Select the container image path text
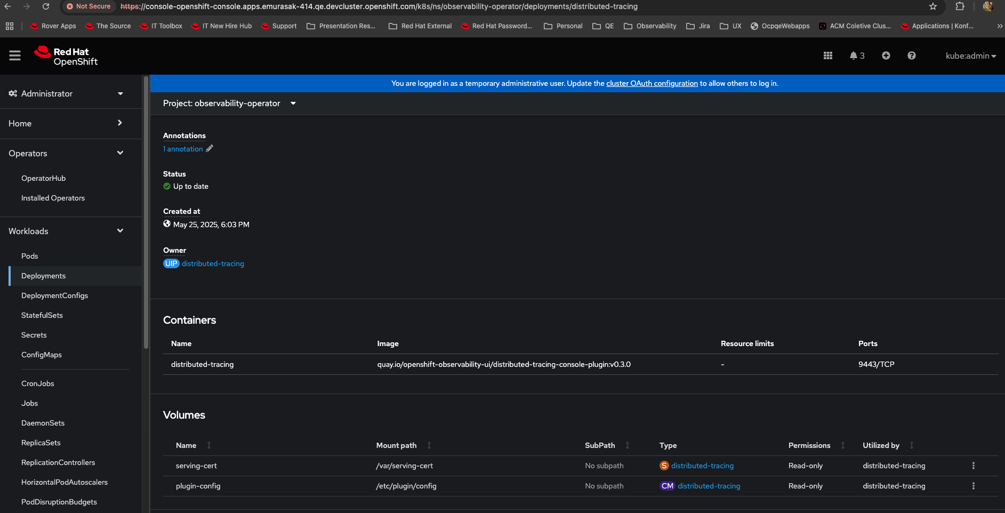This screenshot has width=1005, height=513. click(x=504, y=364)
